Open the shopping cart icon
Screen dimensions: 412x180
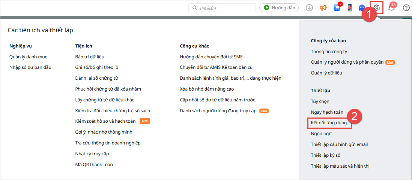pyautogui.click(x=336, y=8)
